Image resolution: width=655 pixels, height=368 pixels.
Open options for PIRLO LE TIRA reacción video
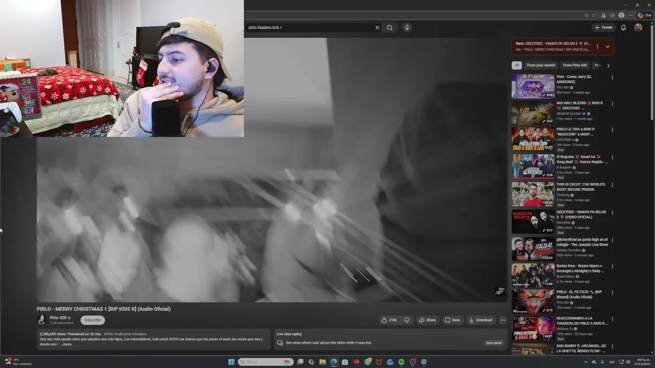pyautogui.click(x=612, y=130)
